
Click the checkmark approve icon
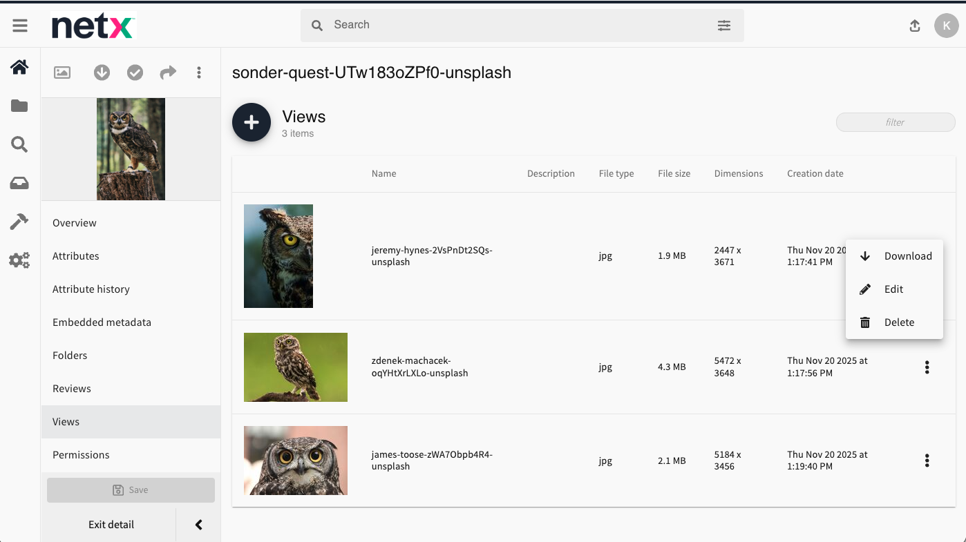(x=135, y=72)
